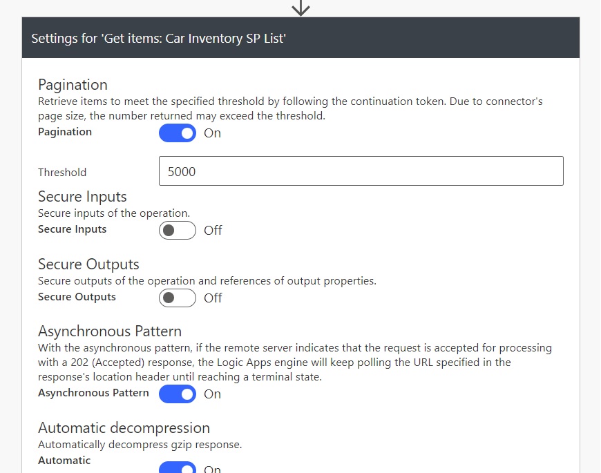Disable the Asynchronous Pattern toggle
The height and width of the screenshot is (473, 601).
[x=178, y=394]
